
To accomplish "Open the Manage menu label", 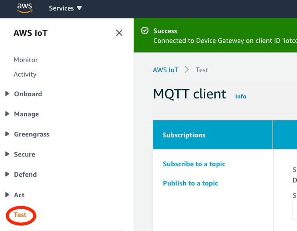I will (x=27, y=114).
